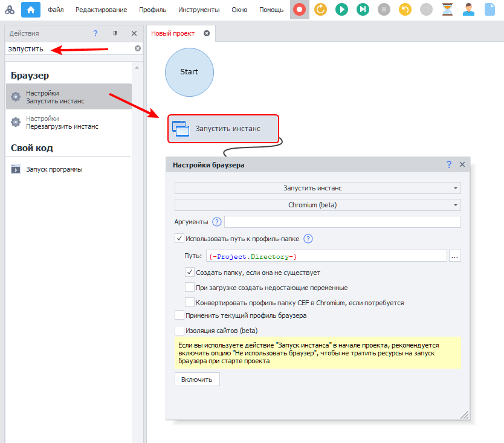Screen dimensions: 504x443
Task: Select Настройки Запустить инстанс action in list
Action: tap(69, 97)
